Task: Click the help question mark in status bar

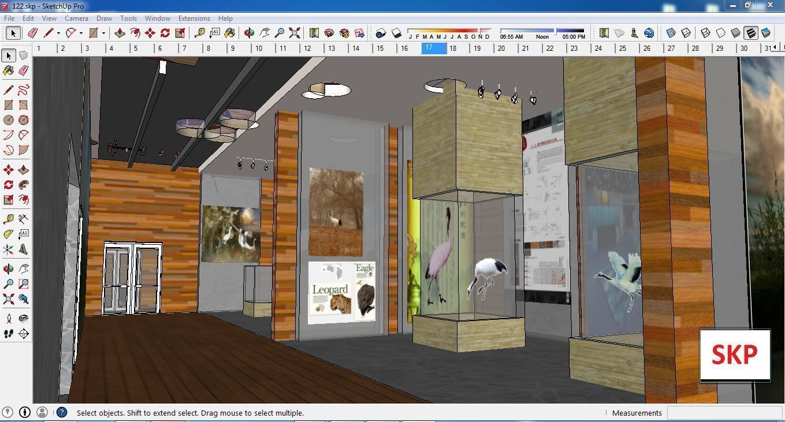Action: point(62,412)
